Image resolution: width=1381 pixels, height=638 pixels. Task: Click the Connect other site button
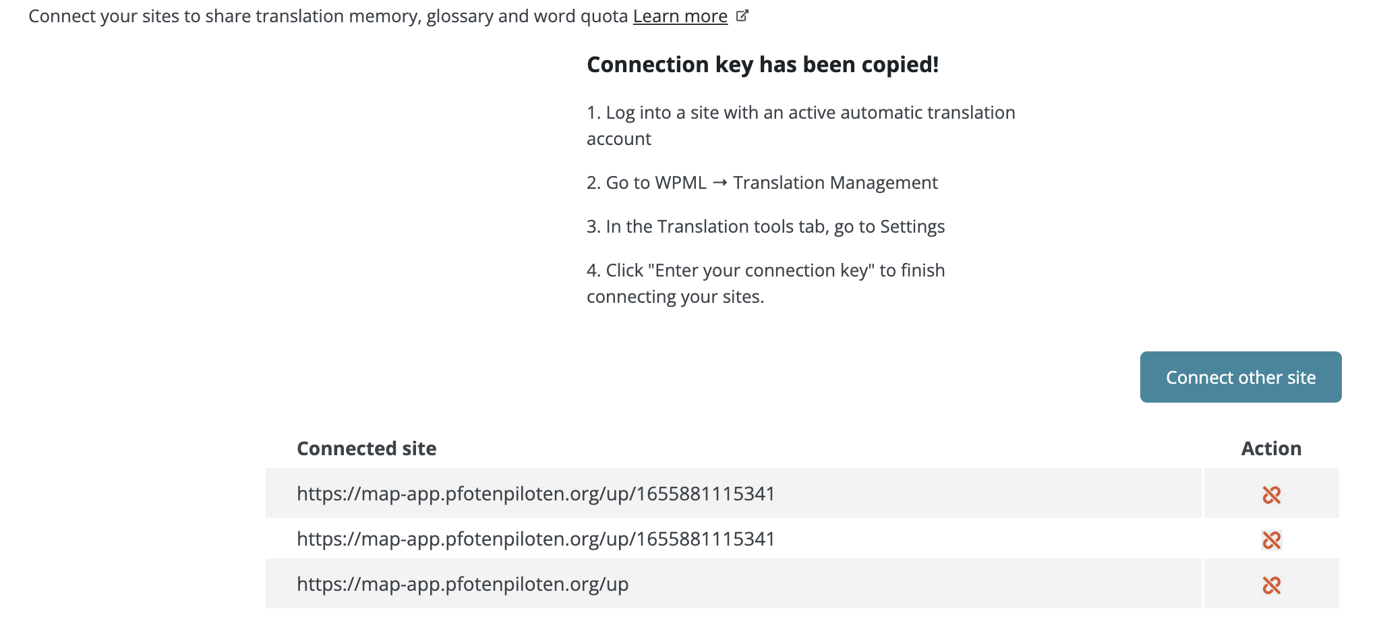coord(1241,377)
